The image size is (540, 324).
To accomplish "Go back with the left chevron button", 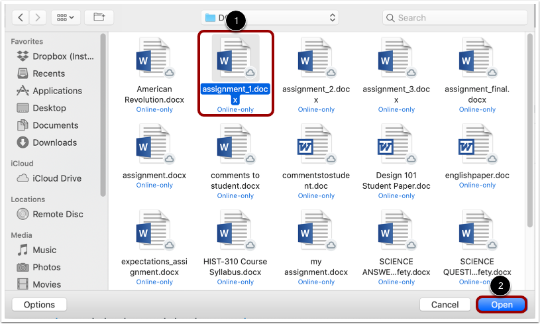I will tap(21, 17).
